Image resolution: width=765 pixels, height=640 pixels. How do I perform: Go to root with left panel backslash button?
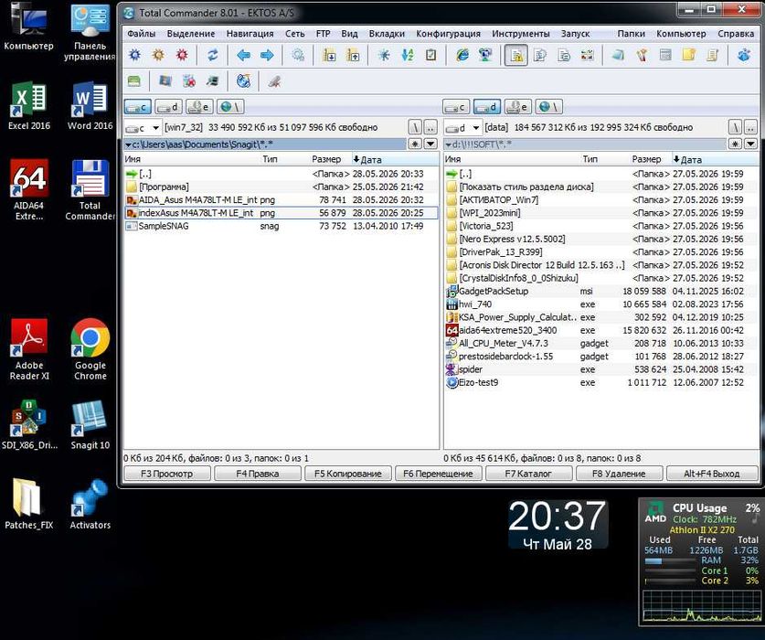415,128
